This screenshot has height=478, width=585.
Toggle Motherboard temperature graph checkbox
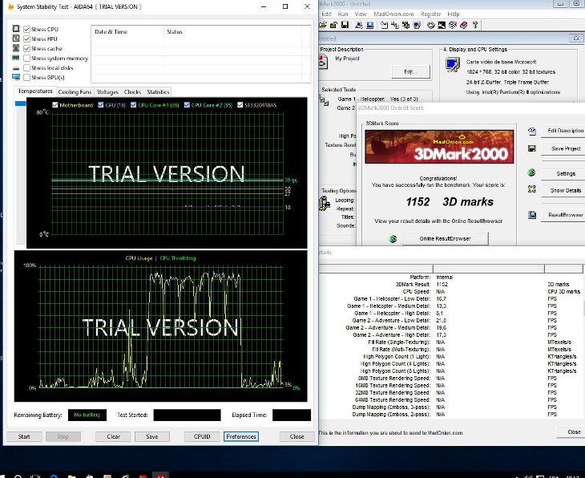[55, 105]
